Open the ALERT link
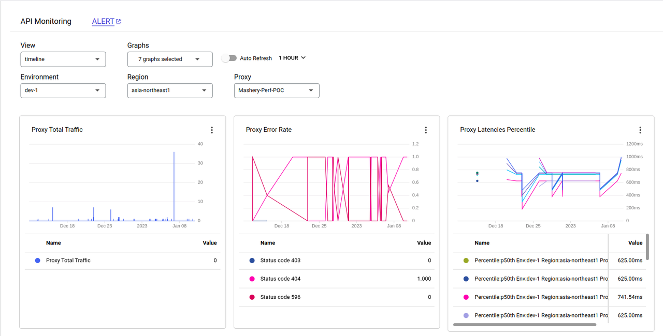The image size is (663, 336). coord(103,22)
